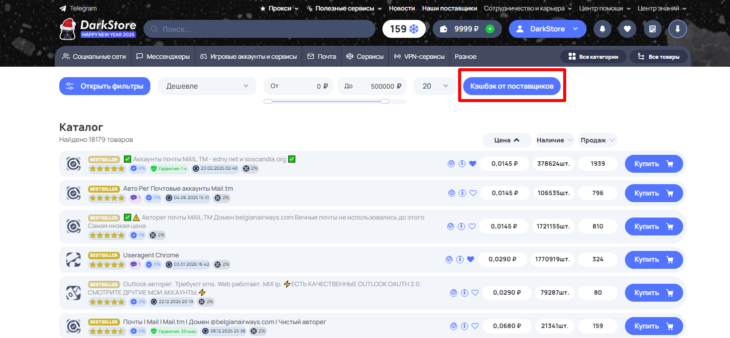Screen dimensions: 730x338
Task: Click green plus to top up balance
Action: [x=490, y=29]
